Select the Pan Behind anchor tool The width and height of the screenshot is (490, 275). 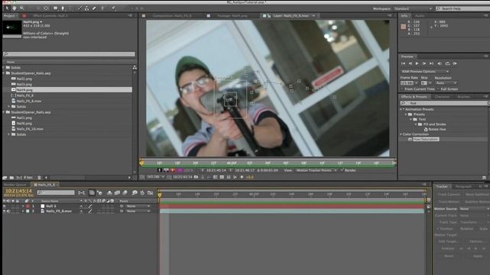pyautogui.click(x=46, y=8)
